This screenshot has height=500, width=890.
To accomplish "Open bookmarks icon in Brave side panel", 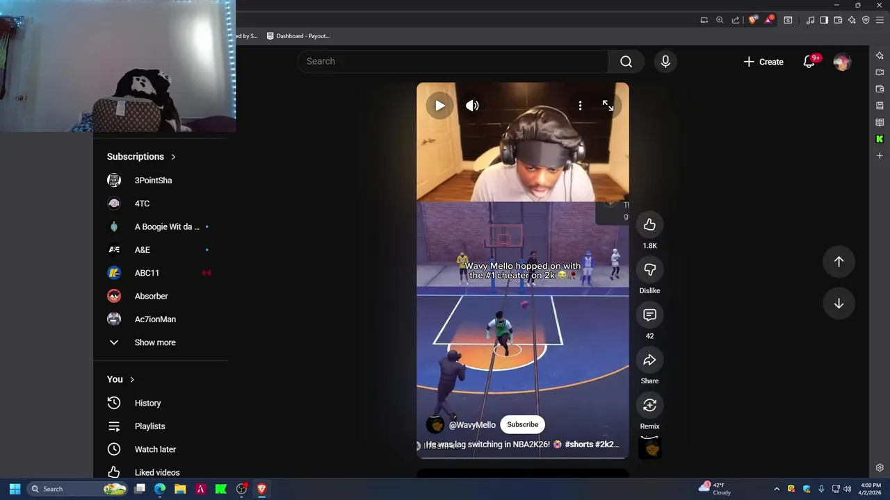I will [x=880, y=106].
